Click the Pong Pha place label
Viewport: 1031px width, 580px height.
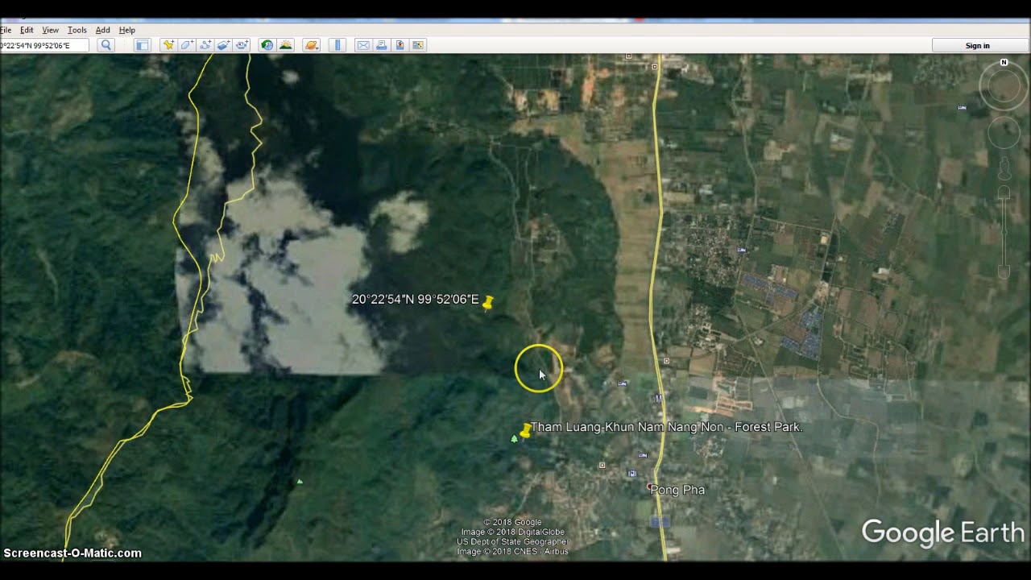[x=677, y=490]
